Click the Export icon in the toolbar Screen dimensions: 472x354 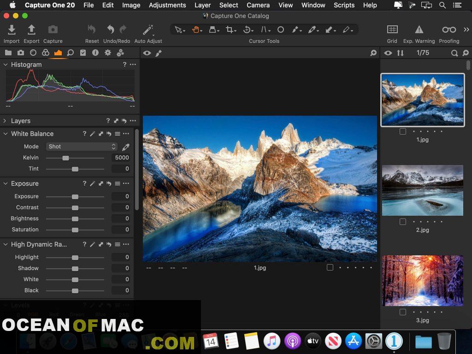pos(31,30)
